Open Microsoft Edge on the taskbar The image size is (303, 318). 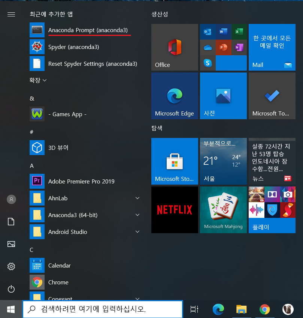click(218, 309)
